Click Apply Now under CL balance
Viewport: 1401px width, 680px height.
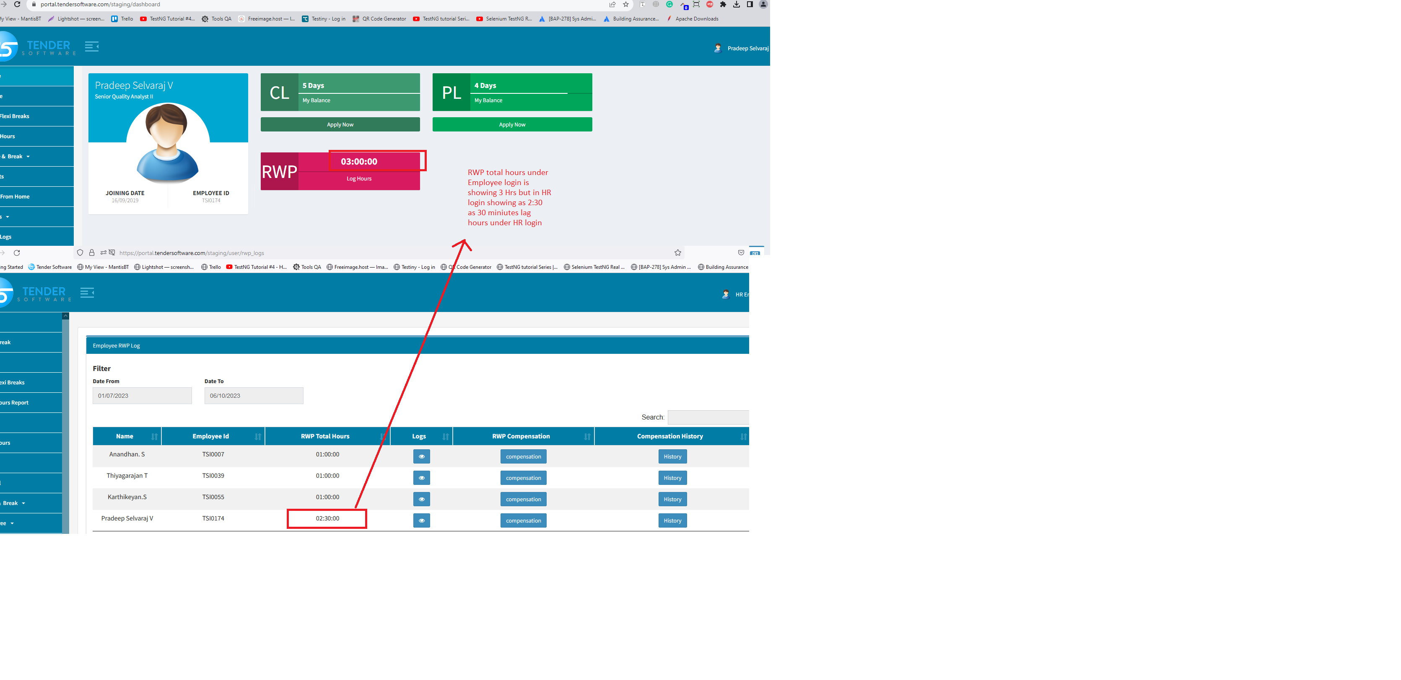[x=340, y=124]
